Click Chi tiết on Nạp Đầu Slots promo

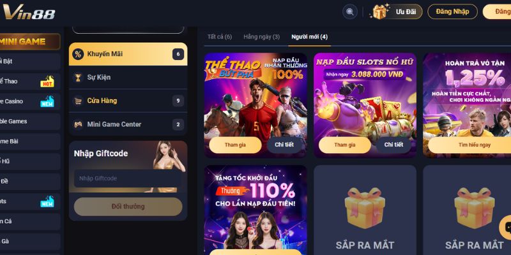point(393,145)
